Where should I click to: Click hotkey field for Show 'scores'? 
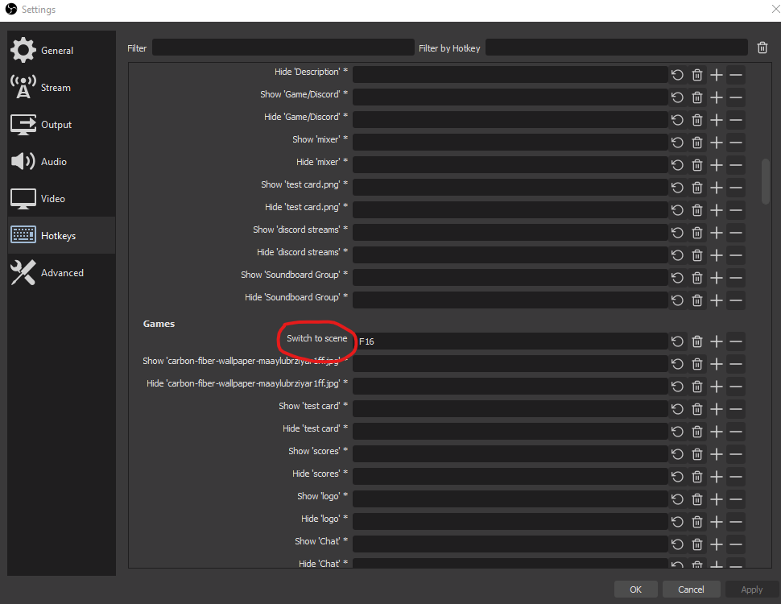pyautogui.click(x=510, y=454)
